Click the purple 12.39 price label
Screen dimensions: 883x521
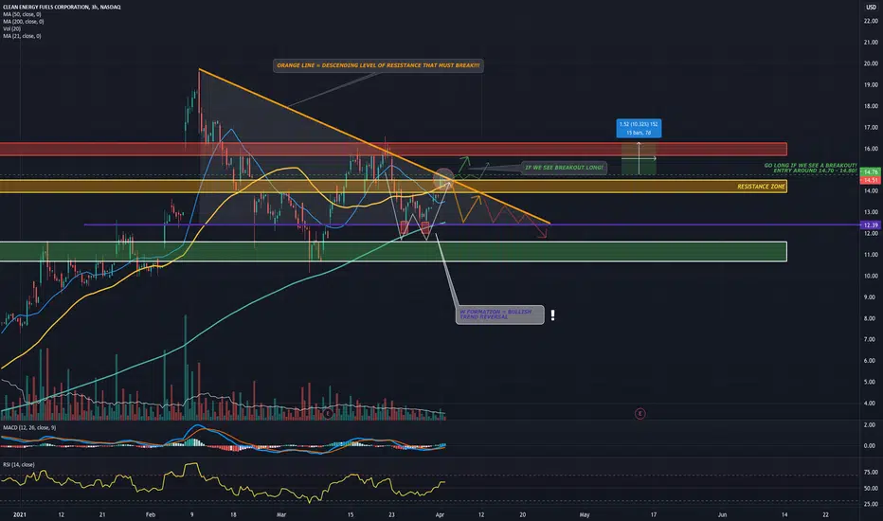[871, 225]
